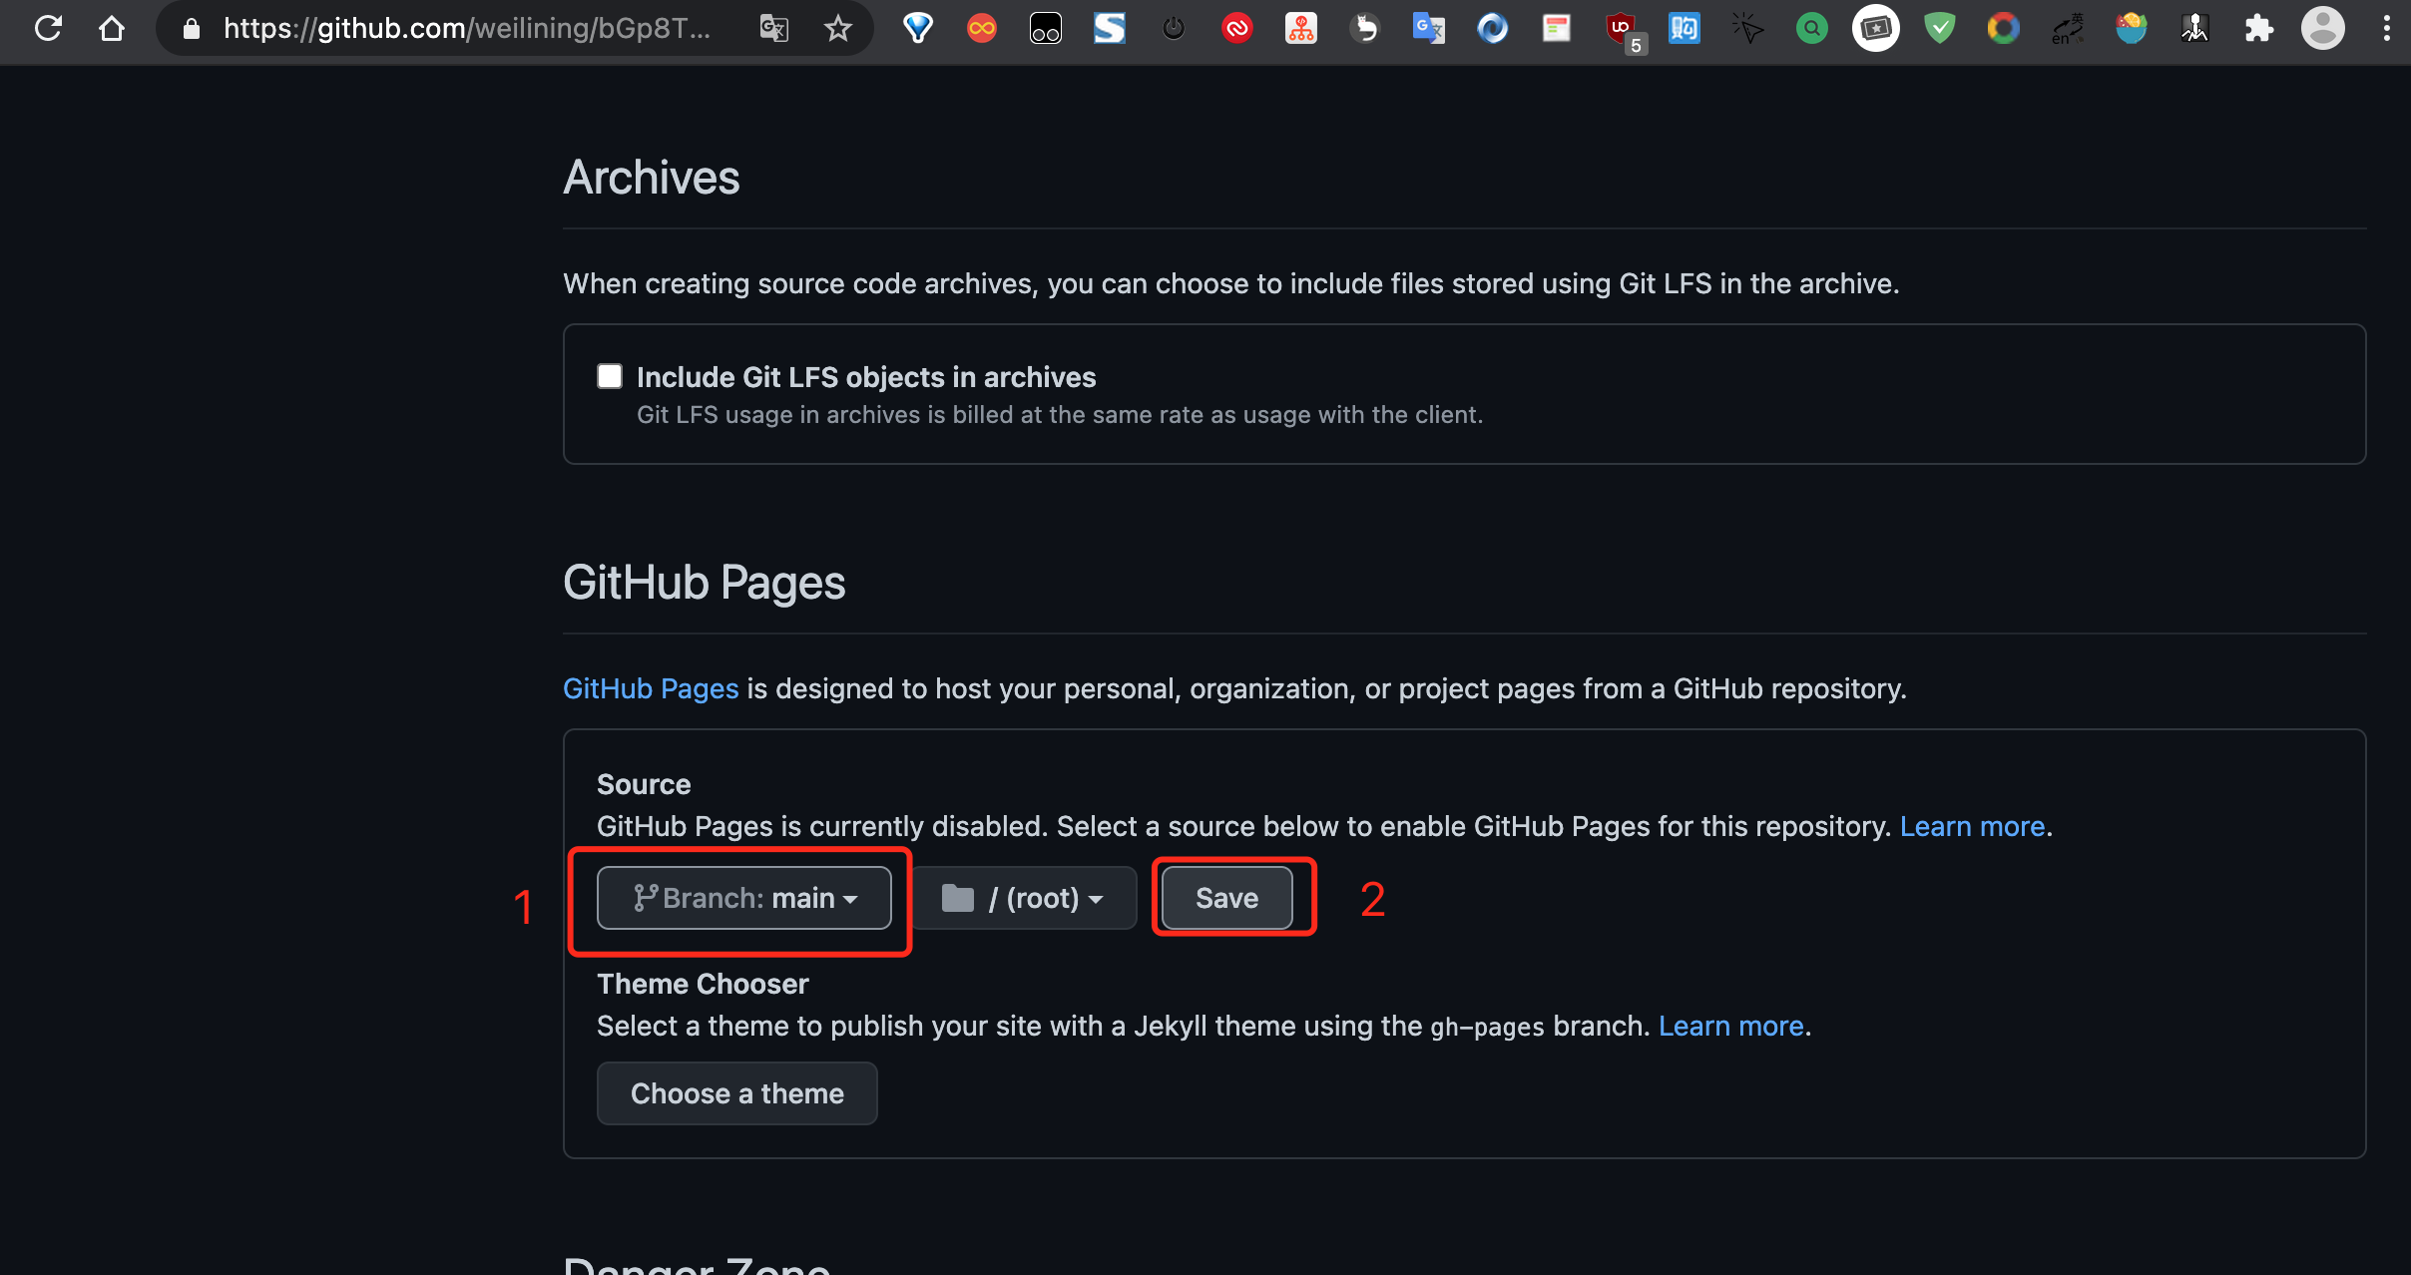Open the Branch: main dropdown
Image resolution: width=2411 pixels, height=1275 pixels.
click(744, 897)
